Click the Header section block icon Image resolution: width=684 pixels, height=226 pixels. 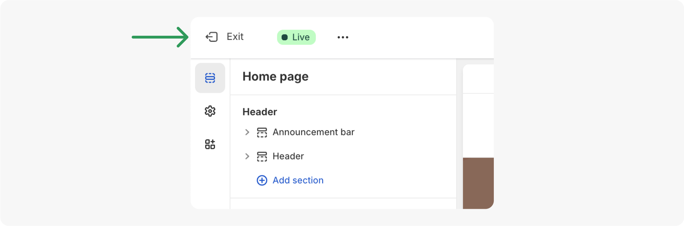[262, 156]
